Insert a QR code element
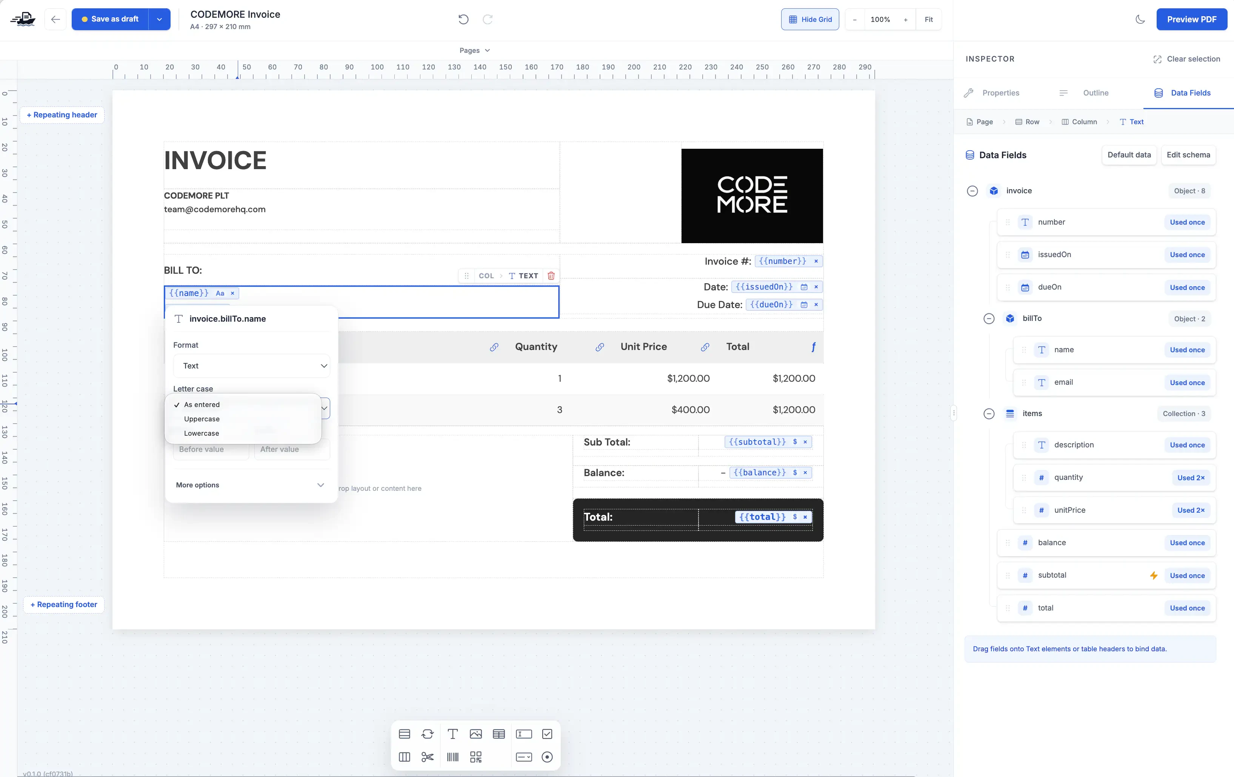 [x=475, y=757]
